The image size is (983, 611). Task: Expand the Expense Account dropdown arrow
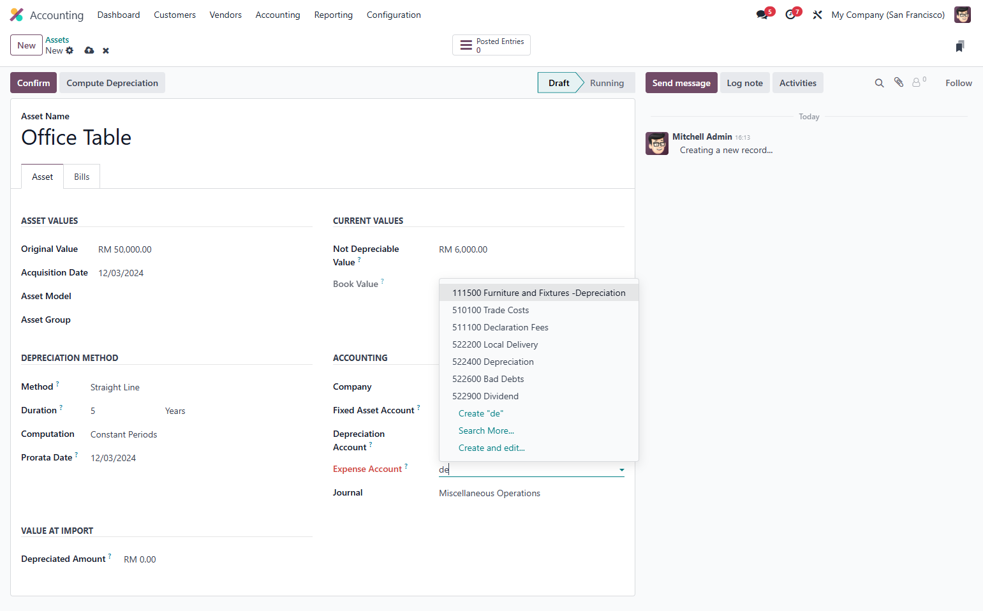coord(621,470)
